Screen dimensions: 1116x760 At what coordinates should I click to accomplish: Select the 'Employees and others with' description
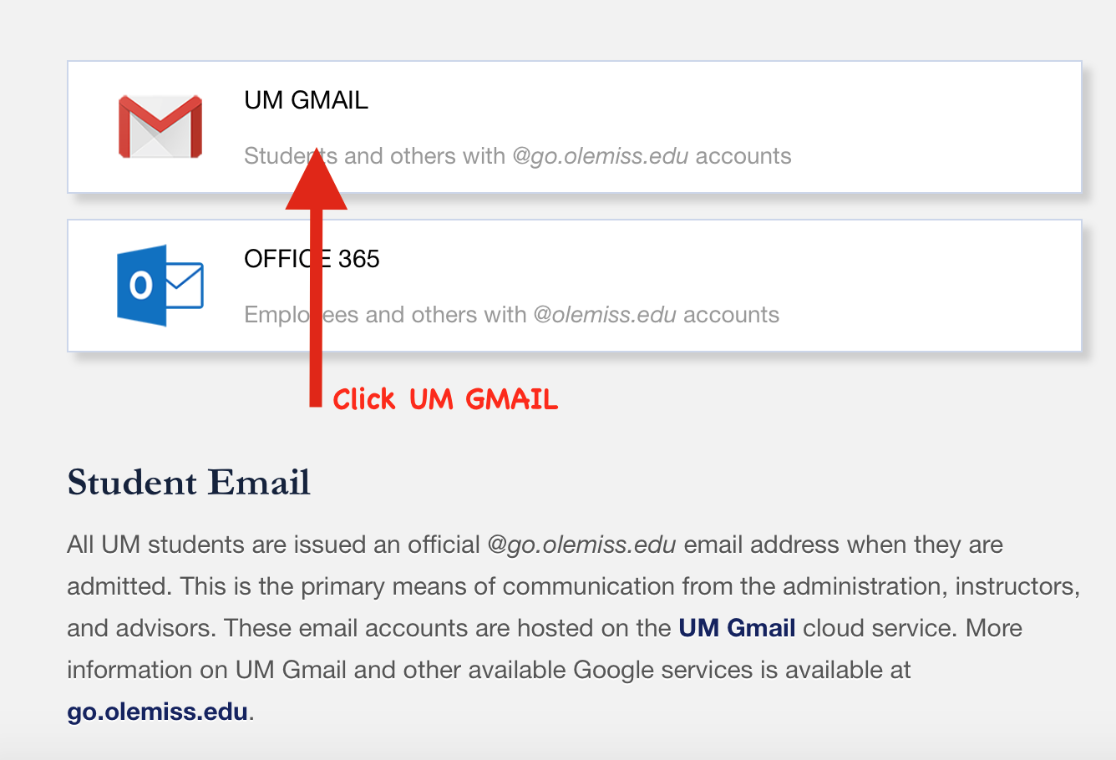385,315
